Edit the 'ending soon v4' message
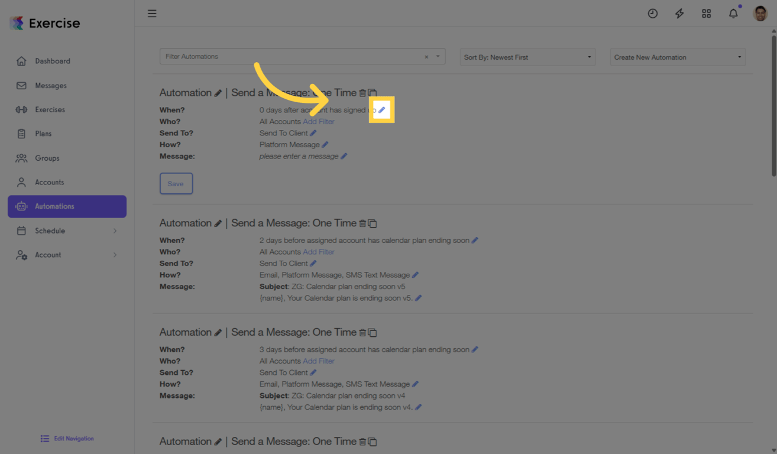This screenshot has width=777, height=454. [x=418, y=407]
